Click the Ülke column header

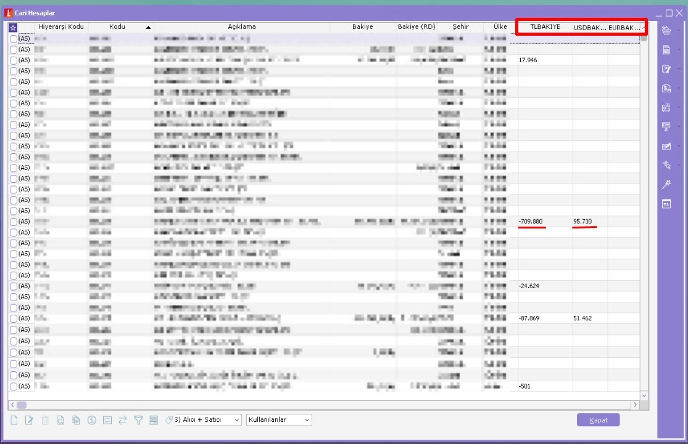[500, 26]
